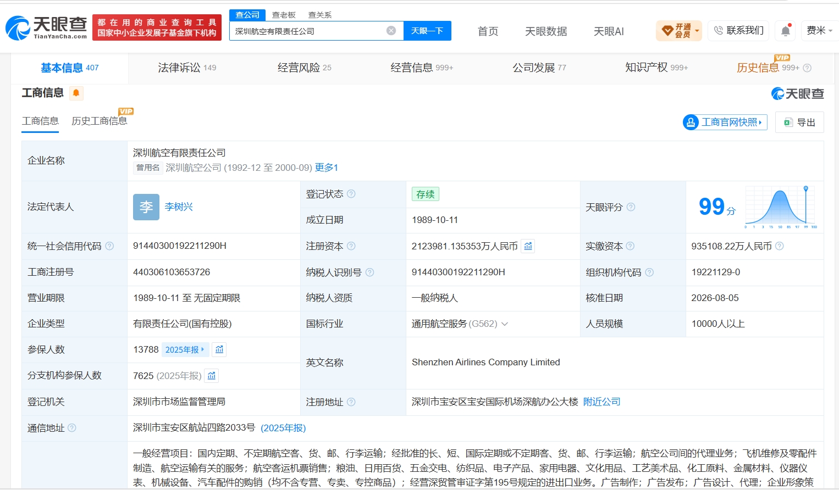This screenshot has width=839, height=490.
Task: Click 联系我们 button
Action: [x=739, y=31]
